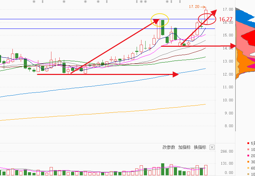
Task: Click the tan legend swatch at bottom
Action: click(x=248, y=174)
